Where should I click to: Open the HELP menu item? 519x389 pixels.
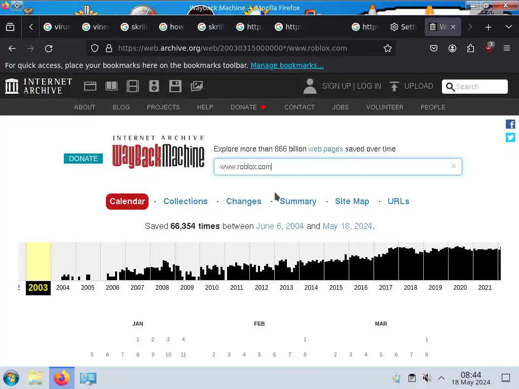(205, 107)
